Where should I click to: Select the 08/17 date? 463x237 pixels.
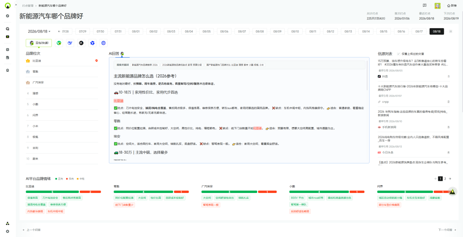click(419, 31)
